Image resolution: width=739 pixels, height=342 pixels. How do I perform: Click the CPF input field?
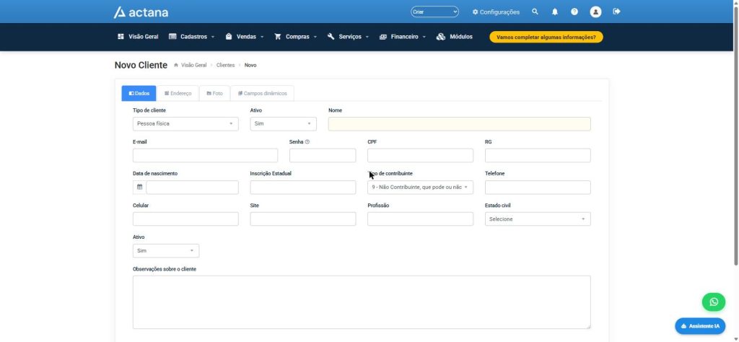(x=421, y=155)
